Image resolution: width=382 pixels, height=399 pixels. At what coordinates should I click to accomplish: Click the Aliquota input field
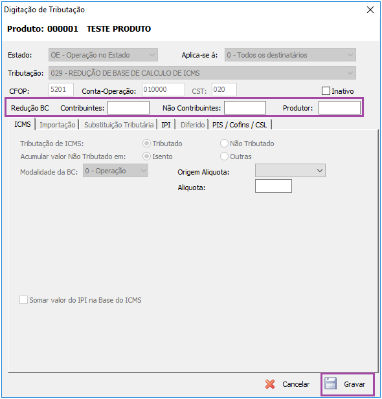pos(273,186)
